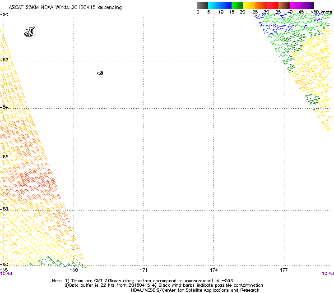This screenshot has height=293, width=334.
Task: Click the '174' longitude axis label
Action: coord(213,270)
